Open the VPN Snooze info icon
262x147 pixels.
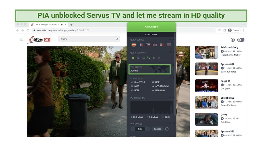[x=167, y=129]
